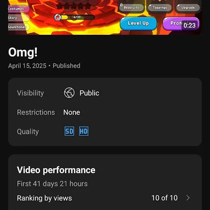Tap the cookie avatar icon by 6/20
This screenshot has width=210, height=210.
[58, 17]
